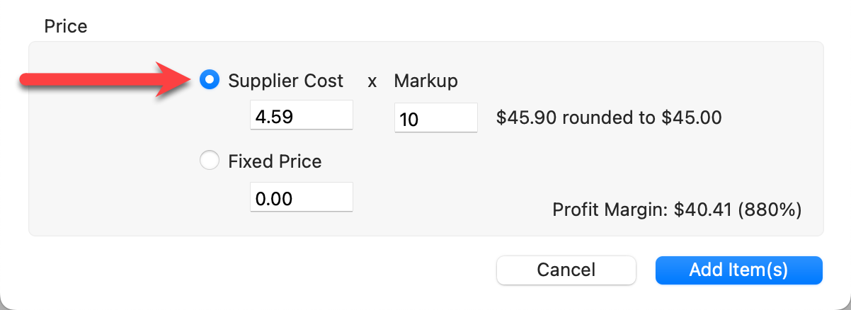Click the "Price" section heading
851x310 pixels.
point(66,27)
